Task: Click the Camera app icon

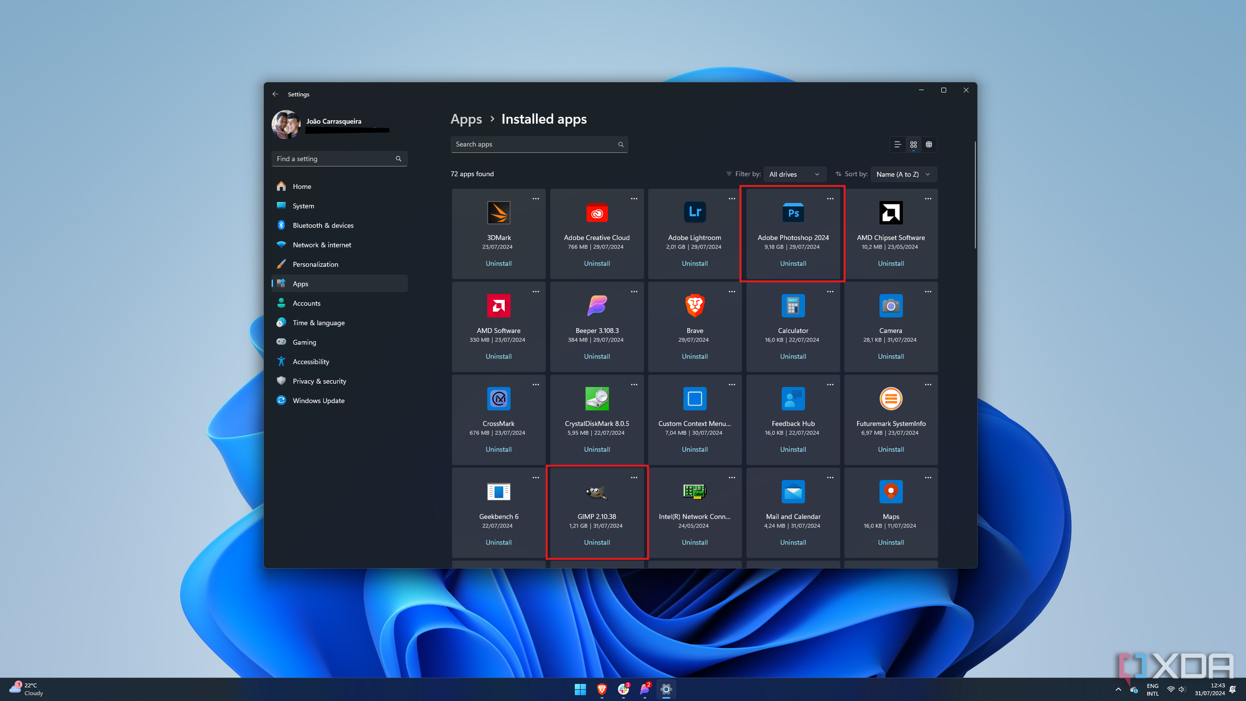Action: (x=891, y=306)
